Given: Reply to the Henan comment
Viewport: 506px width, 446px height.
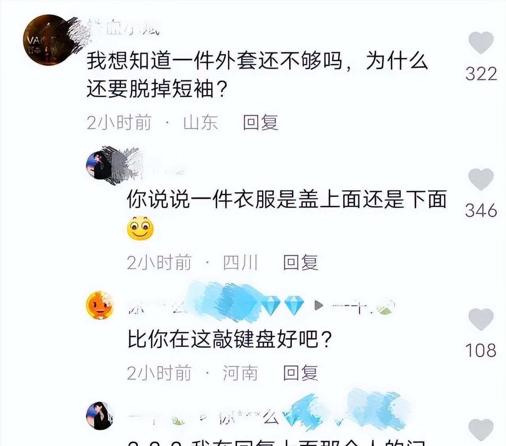Looking at the screenshot, I should pyautogui.click(x=301, y=373).
